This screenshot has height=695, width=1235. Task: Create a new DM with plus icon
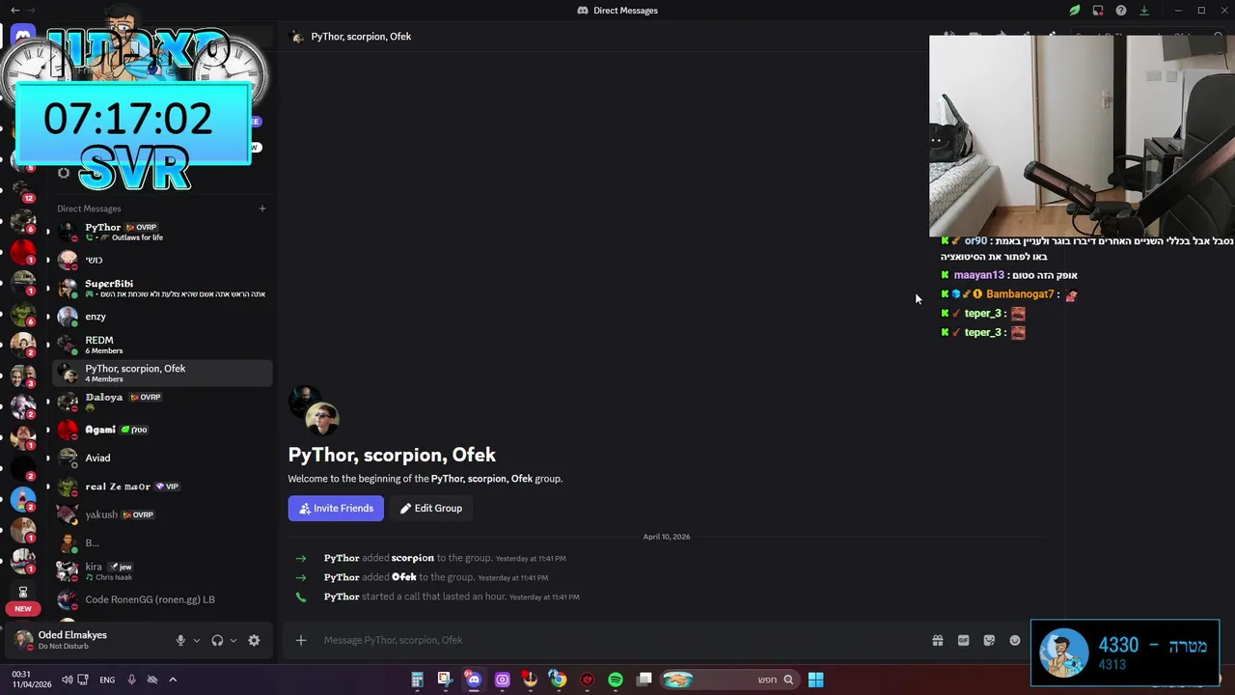261,208
